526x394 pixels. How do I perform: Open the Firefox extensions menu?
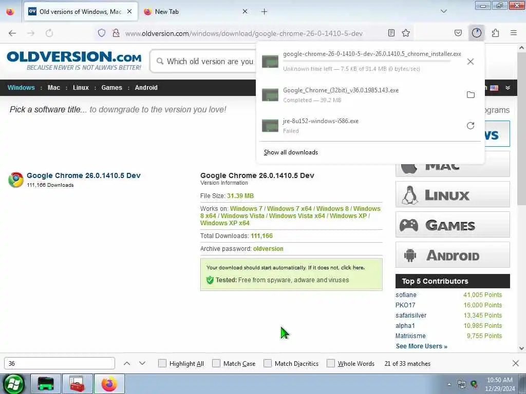495,33
